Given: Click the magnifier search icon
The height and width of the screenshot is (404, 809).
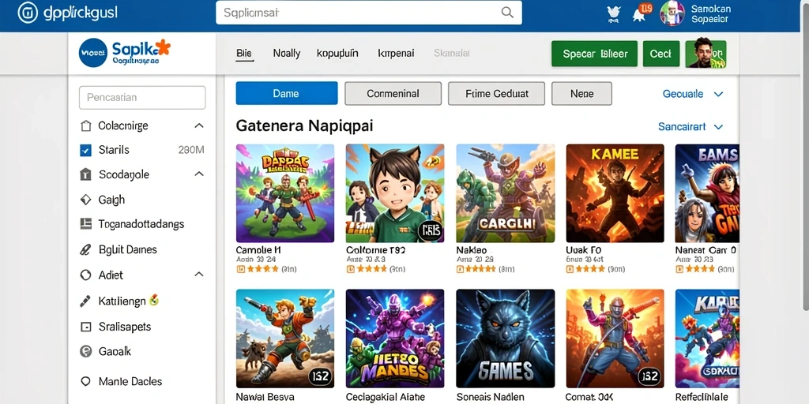Looking at the screenshot, I should click(x=507, y=13).
